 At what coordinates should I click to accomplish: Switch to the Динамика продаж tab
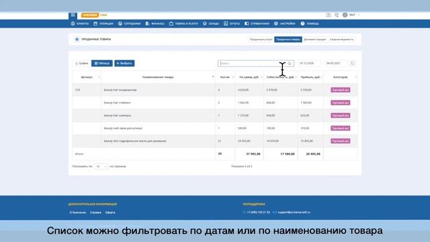pos(314,40)
